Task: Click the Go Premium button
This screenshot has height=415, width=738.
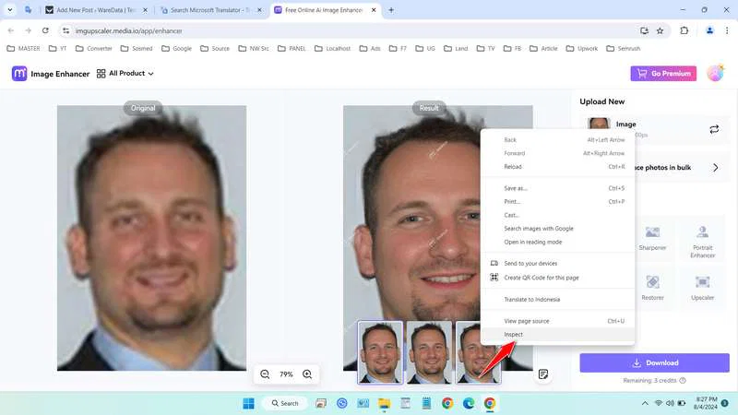Action: tap(663, 74)
